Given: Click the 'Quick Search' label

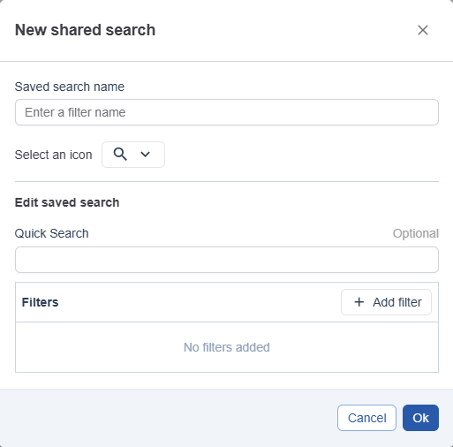Looking at the screenshot, I should pyautogui.click(x=51, y=233).
